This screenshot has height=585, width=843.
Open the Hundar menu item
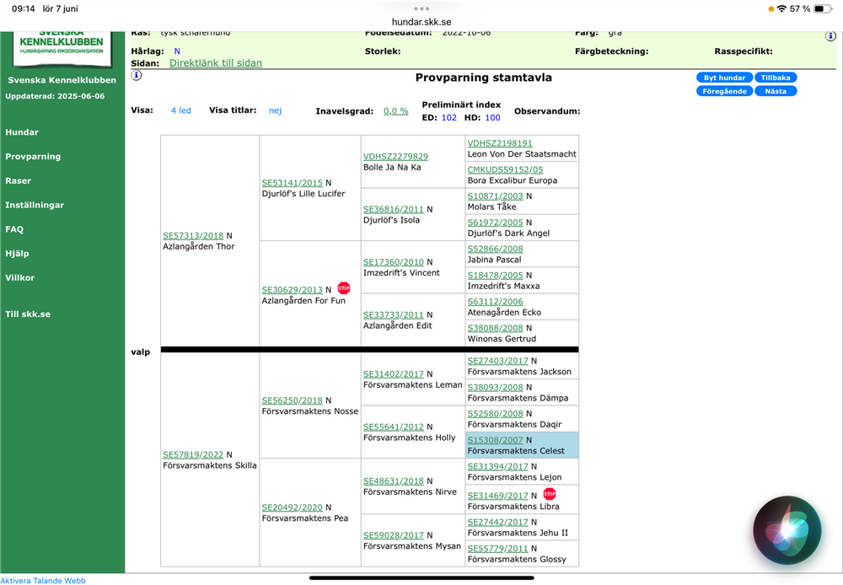click(22, 132)
